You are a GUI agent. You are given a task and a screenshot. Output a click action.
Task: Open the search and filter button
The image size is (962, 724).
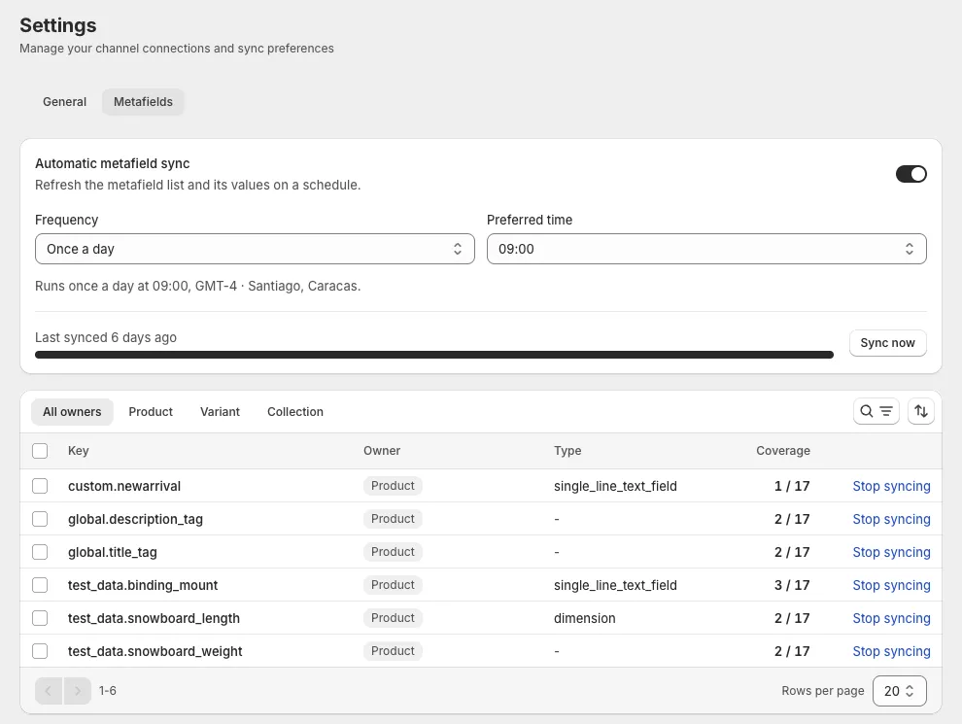(876, 411)
